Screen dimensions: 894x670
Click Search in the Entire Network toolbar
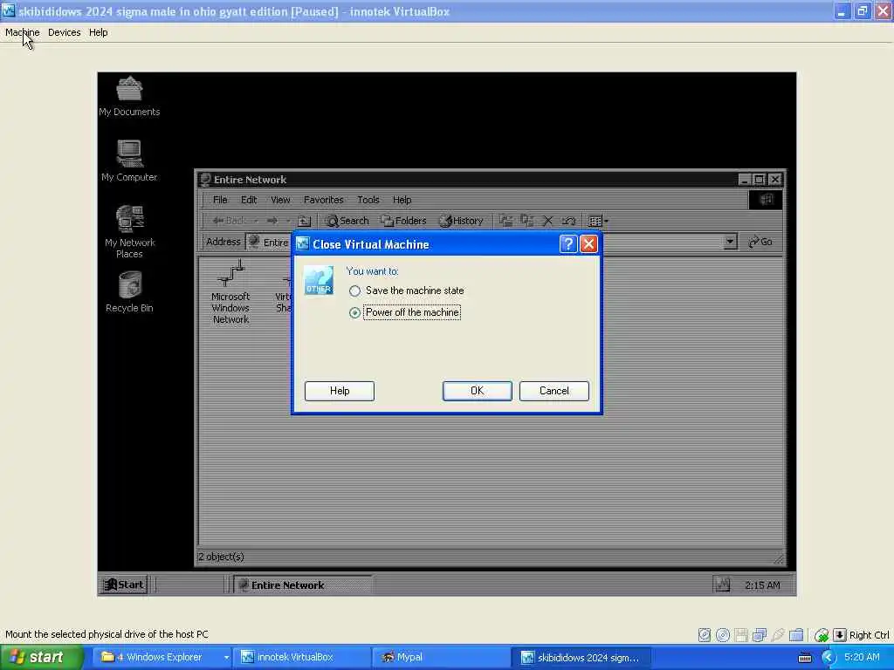pyautogui.click(x=347, y=221)
